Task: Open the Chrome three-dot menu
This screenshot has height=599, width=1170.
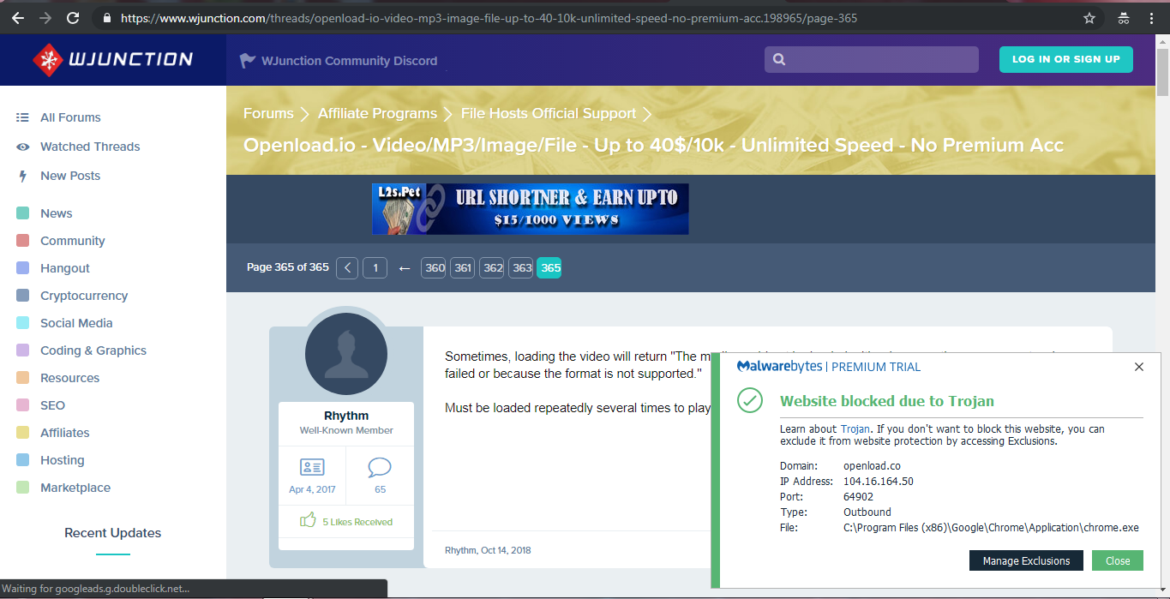Action: (x=1151, y=18)
